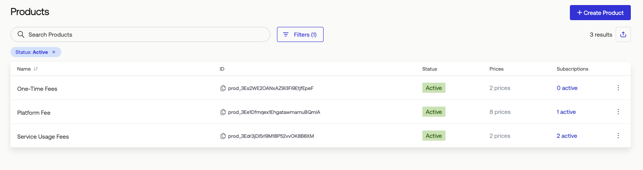Copy the Platform Fee product ID

point(223,112)
